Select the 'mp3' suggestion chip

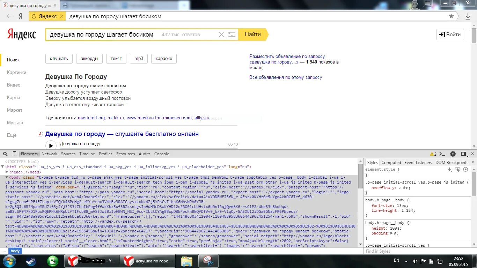139,59
